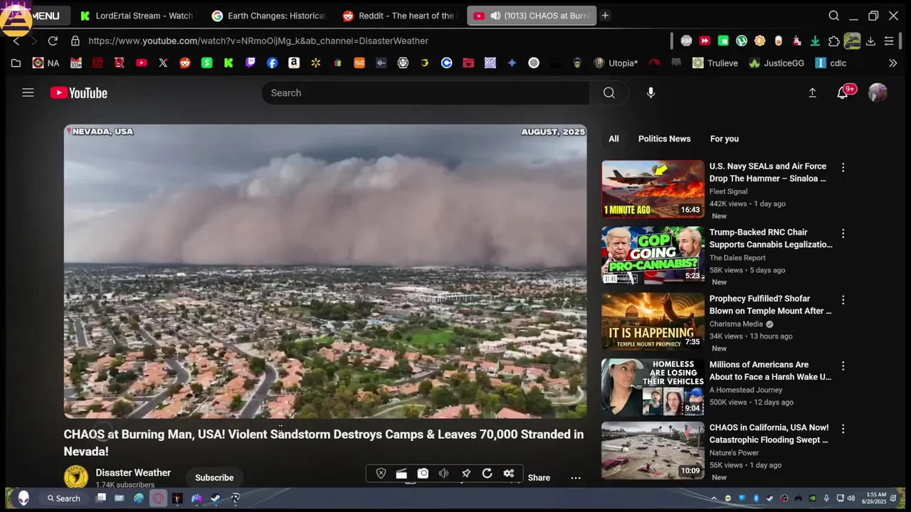Show hidden system tray icons chevron
Image resolution: width=911 pixels, height=512 pixels.
pyautogui.click(x=714, y=498)
